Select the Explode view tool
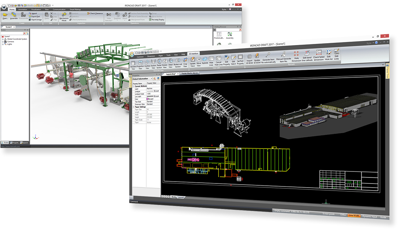404x230 pixels. click(205, 62)
